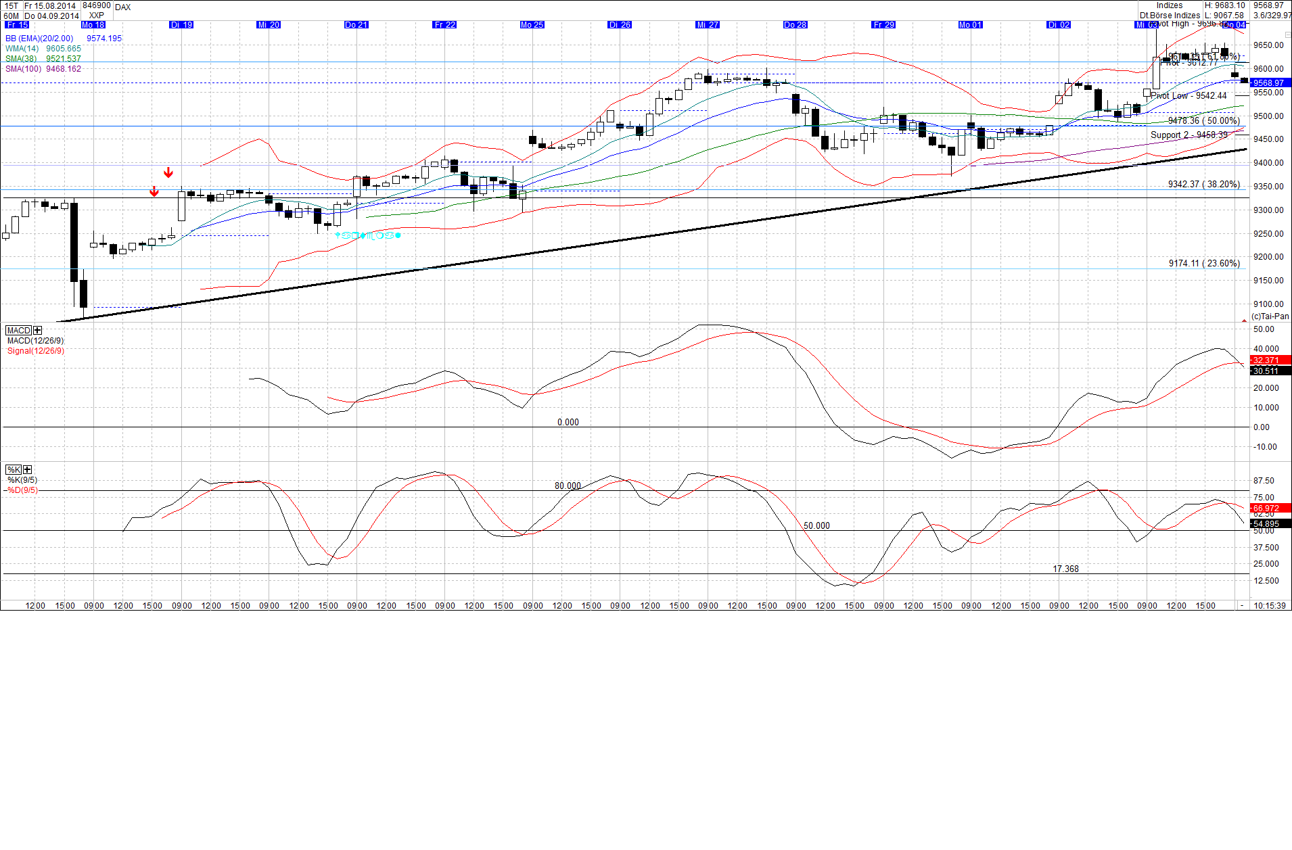1292x850 pixels.
Task: Click the plus icon beside MACD label
Action: click(37, 331)
